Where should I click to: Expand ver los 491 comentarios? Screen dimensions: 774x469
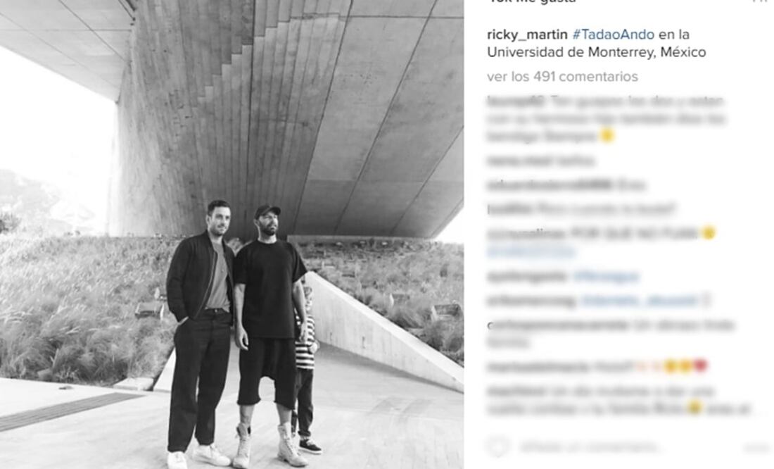[x=562, y=77]
